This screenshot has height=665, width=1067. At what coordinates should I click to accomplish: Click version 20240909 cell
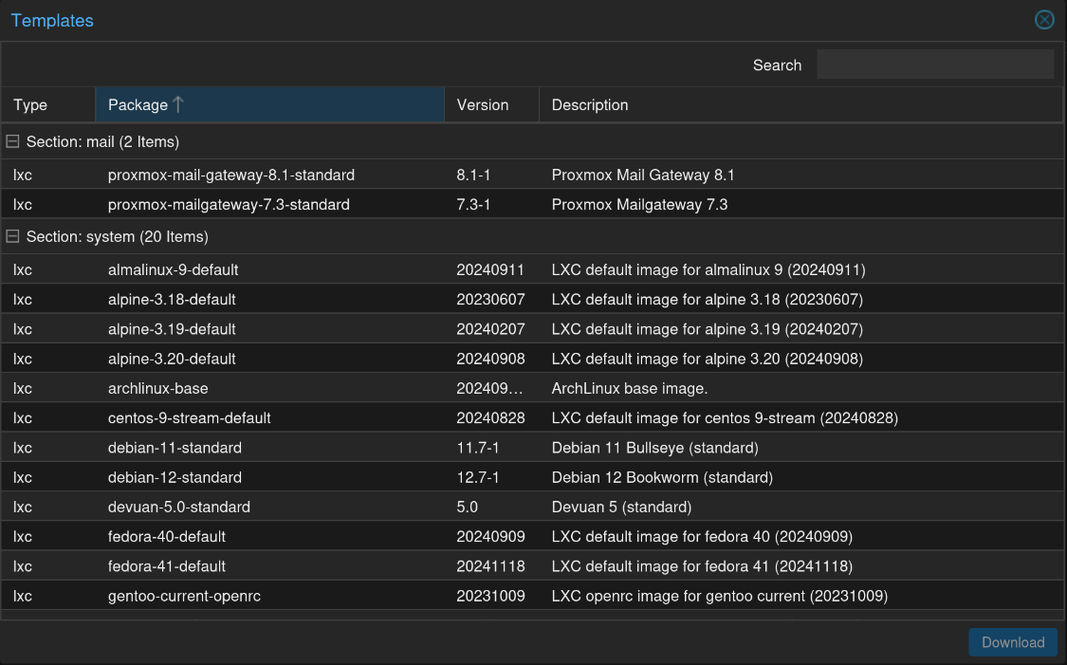coord(490,536)
